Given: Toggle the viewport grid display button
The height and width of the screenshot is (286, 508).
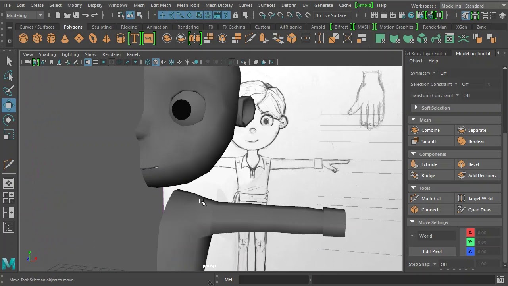Looking at the screenshot, I should click(x=88, y=62).
